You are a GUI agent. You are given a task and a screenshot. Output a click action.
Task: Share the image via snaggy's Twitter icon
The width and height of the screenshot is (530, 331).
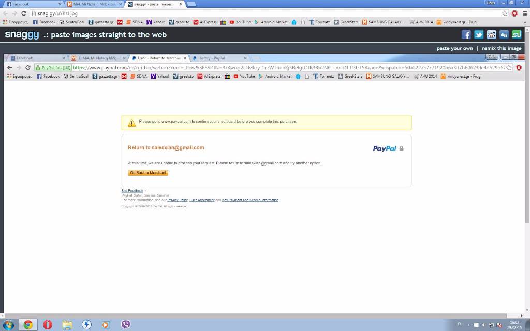click(x=479, y=35)
